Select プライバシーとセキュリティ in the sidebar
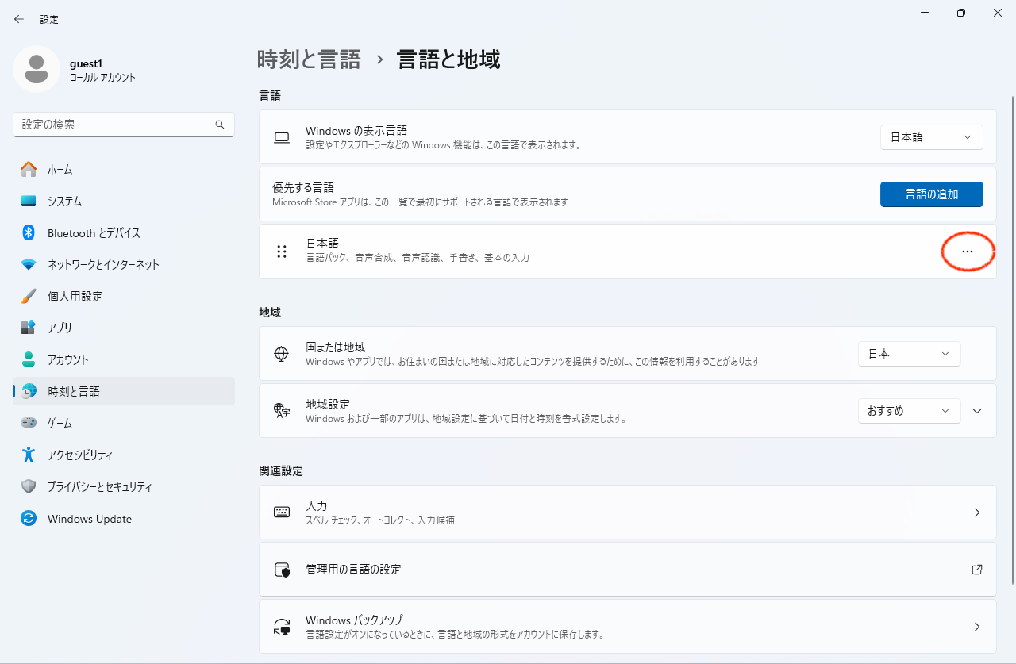 coord(124,486)
